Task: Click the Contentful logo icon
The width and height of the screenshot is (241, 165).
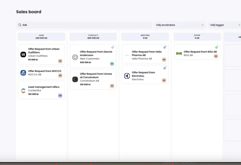Action: point(23,91)
